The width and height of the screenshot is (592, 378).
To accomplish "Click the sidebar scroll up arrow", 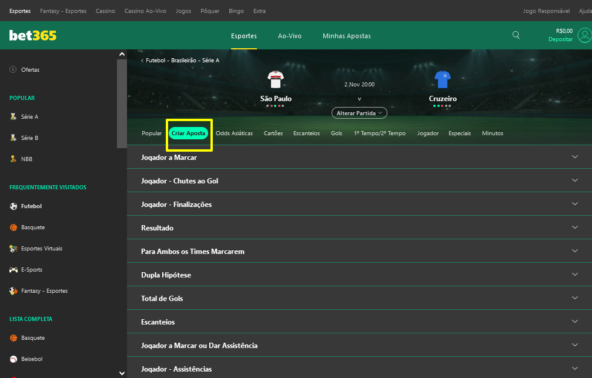I will (122, 54).
